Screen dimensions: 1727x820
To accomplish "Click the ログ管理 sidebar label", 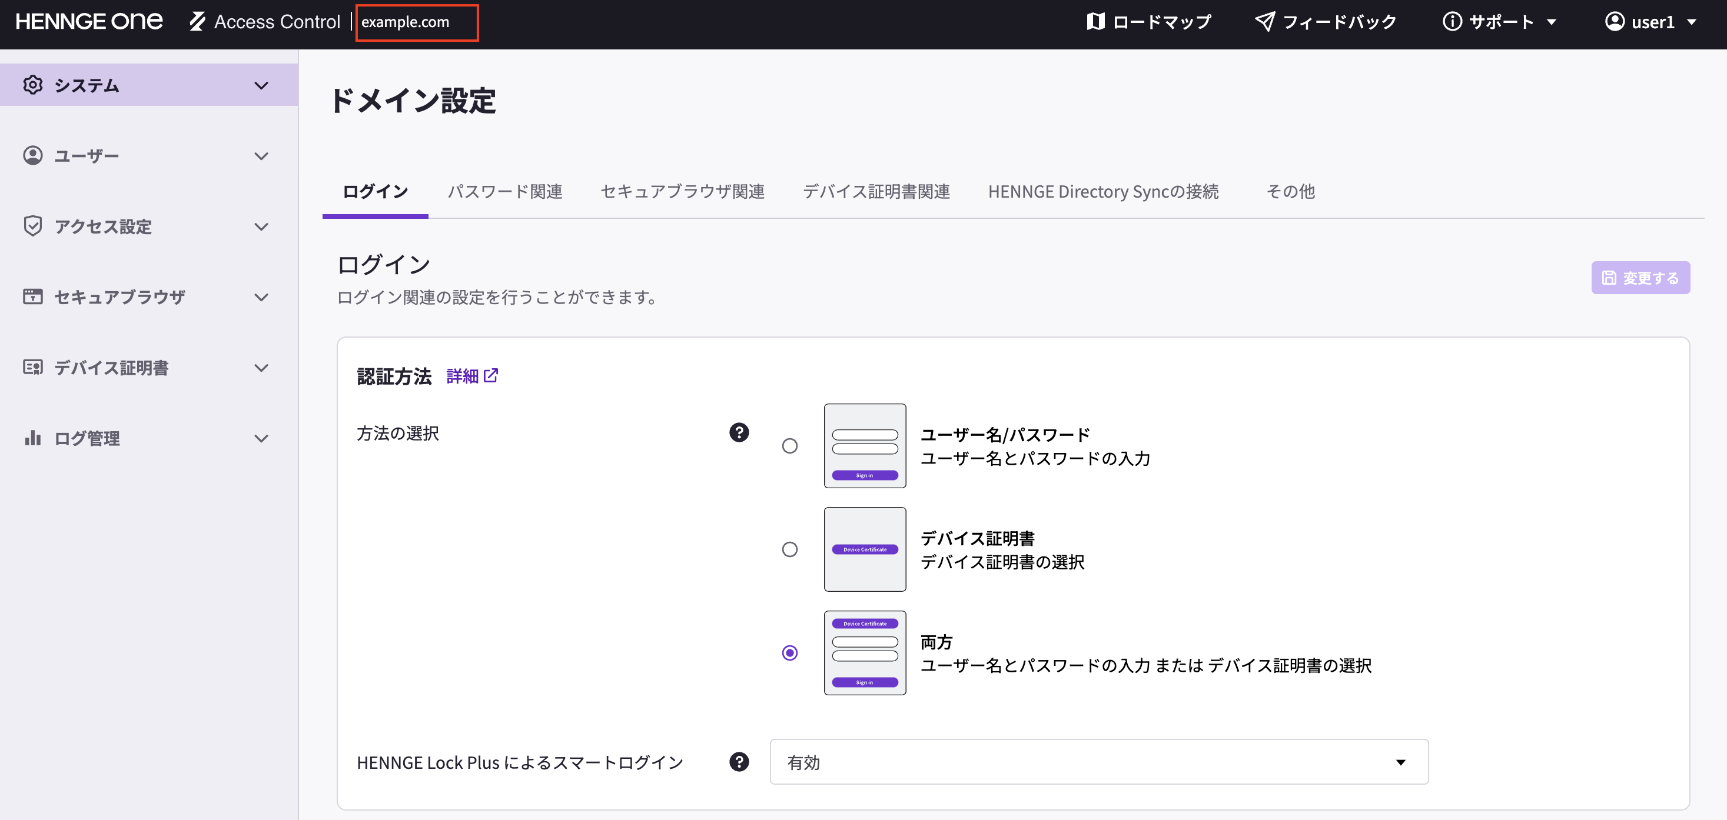I will click(x=87, y=439).
